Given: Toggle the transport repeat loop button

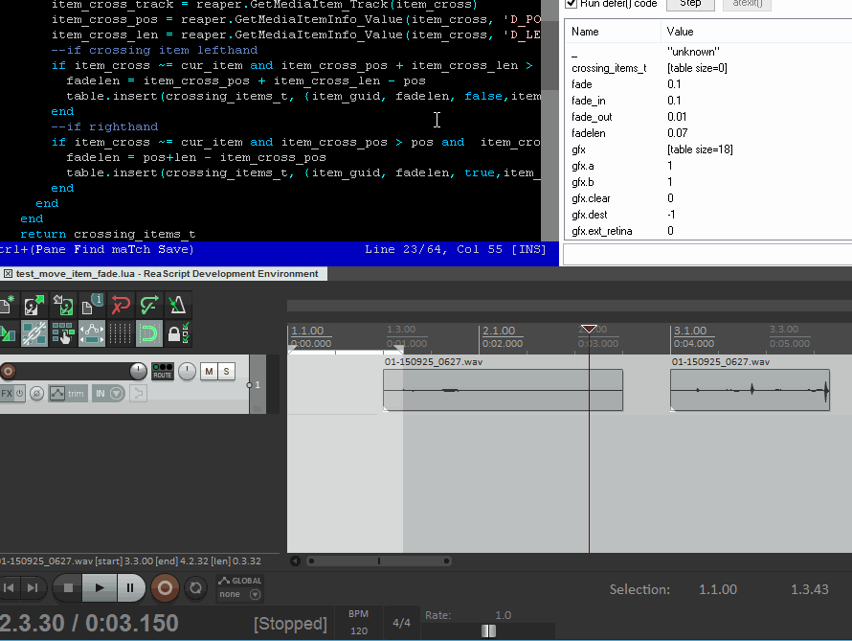Looking at the screenshot, I should point(195,587).
